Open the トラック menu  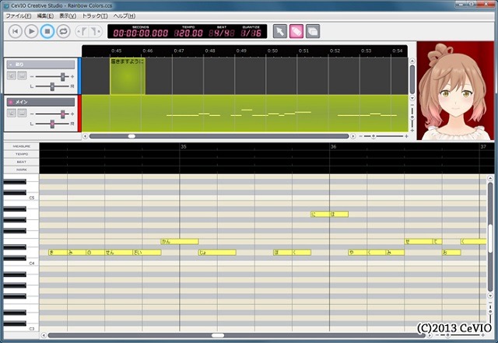95,16
